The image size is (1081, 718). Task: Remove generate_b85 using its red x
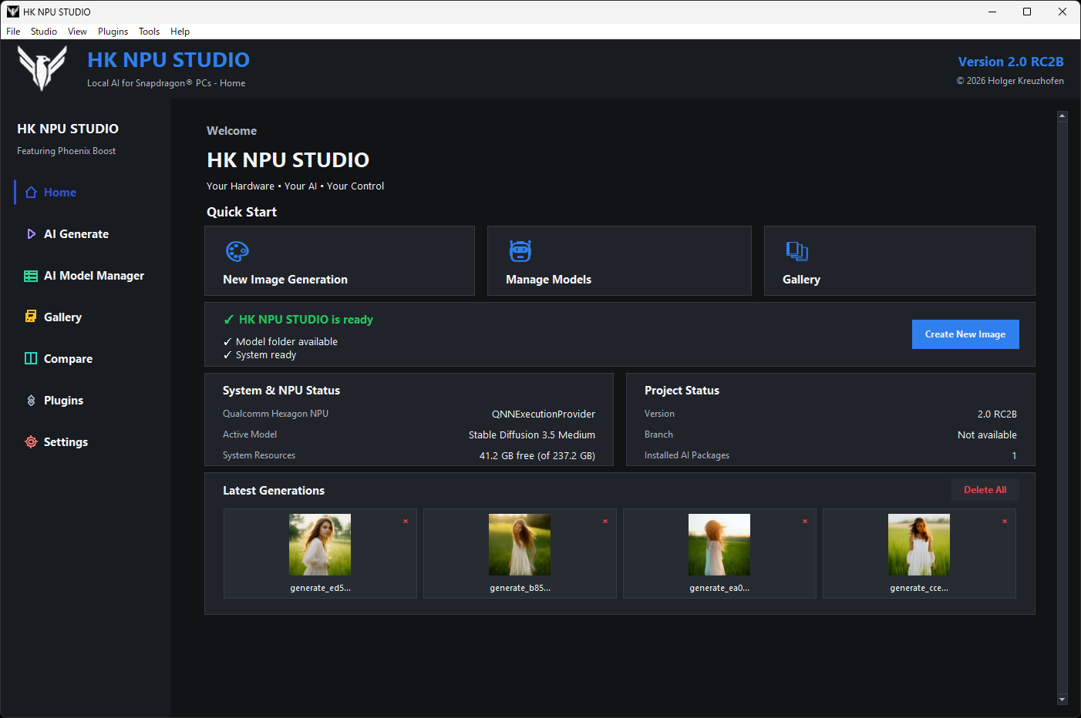605,522
